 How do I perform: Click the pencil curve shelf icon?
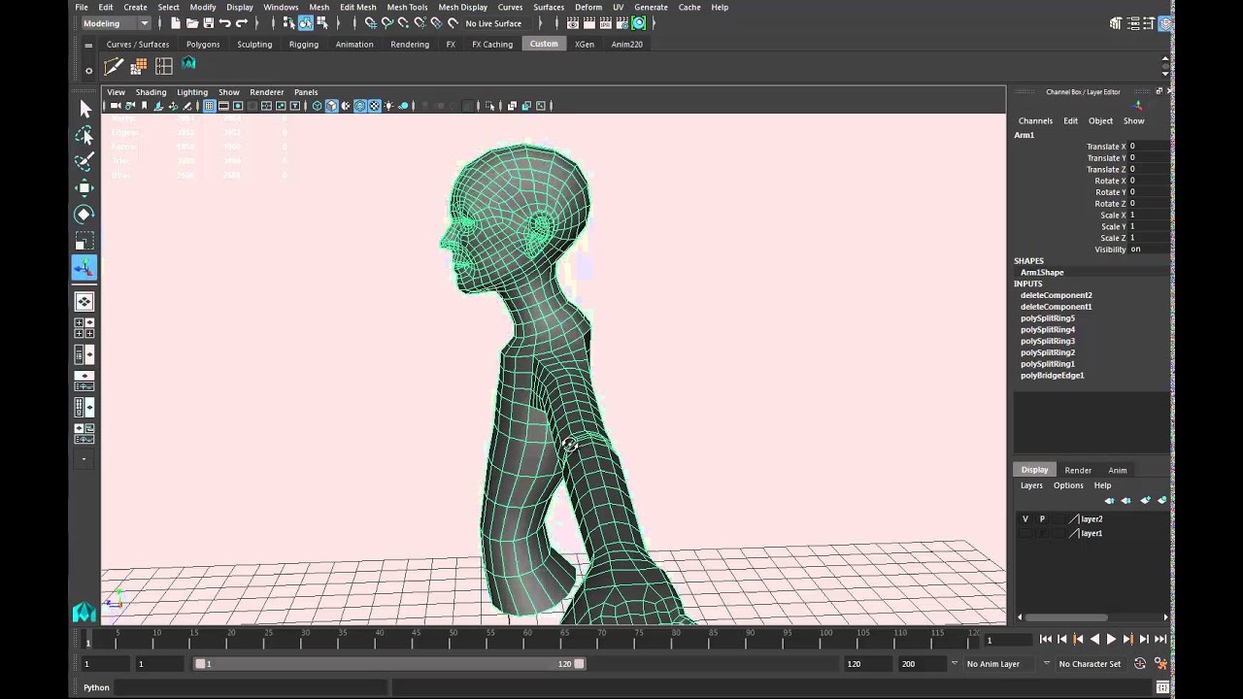[x=114, y=66]
